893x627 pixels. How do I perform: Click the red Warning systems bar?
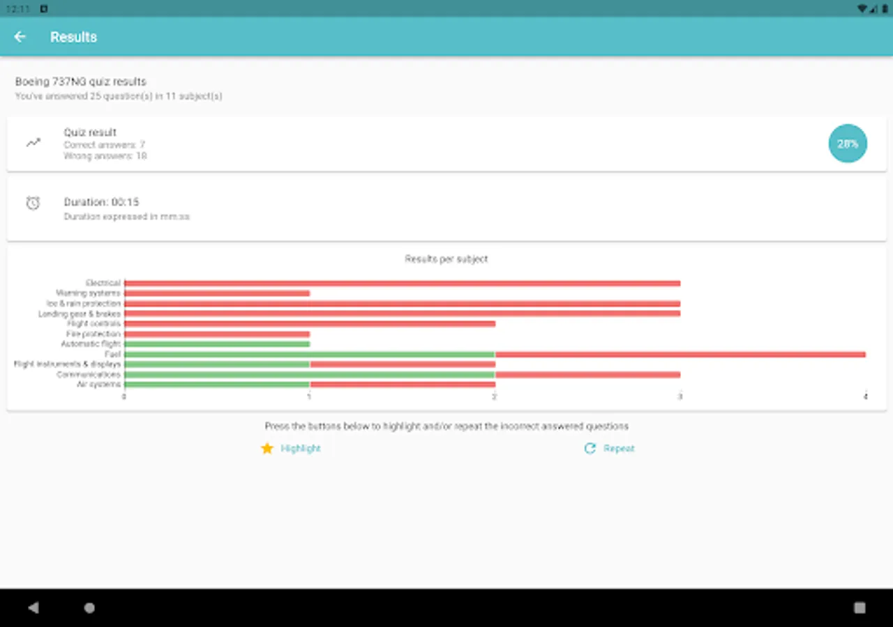pos(217,293)
